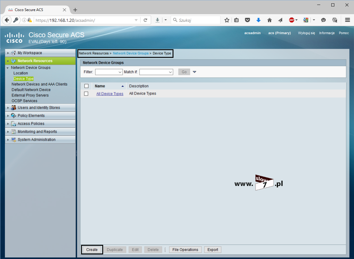Click the Export button
Viewport: 354px width, 259px height.
[213, 250]
